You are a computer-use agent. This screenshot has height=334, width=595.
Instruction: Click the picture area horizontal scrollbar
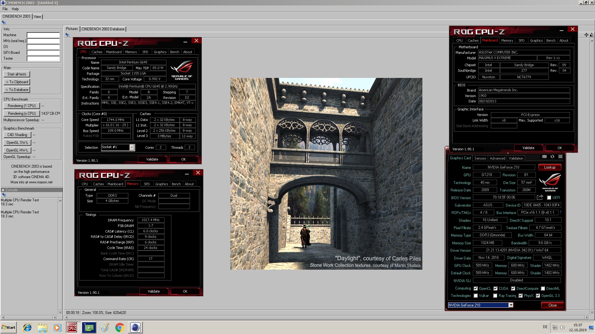[x=326, y=317]
